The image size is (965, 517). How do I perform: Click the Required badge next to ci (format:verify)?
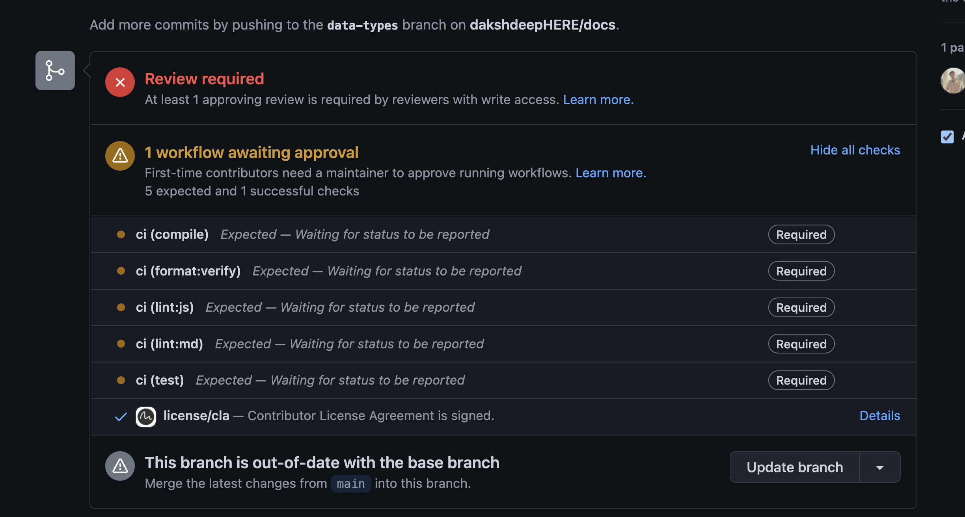(801, 271)
